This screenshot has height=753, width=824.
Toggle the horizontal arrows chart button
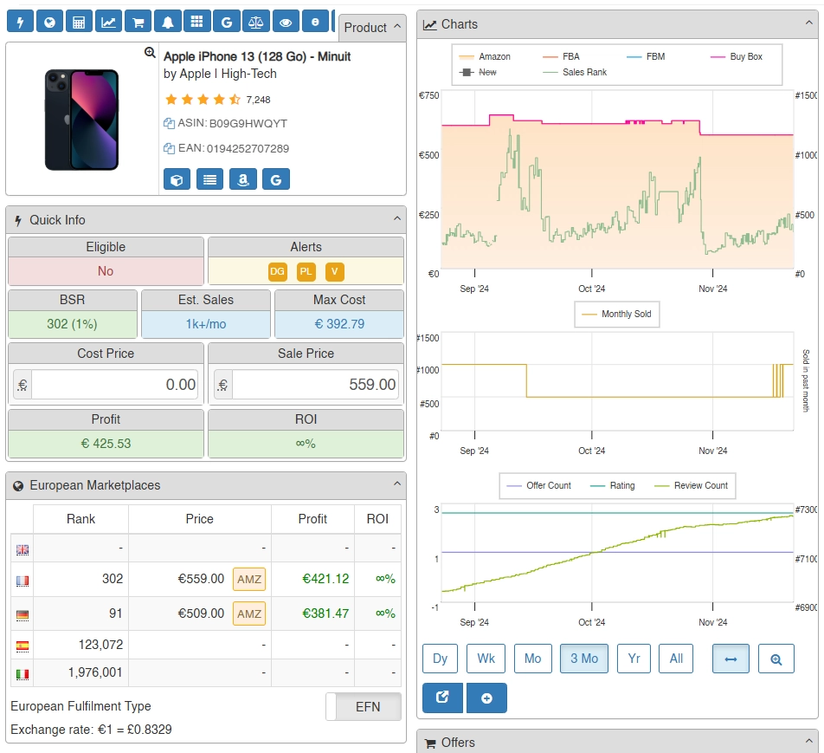[731, 659]
